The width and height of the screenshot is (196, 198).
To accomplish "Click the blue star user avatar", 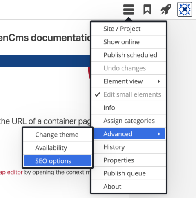I will (185, 9).
